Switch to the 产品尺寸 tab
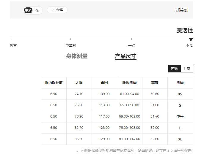Image resolution: width=204 pixels, height=157 pixels. (x=125, y=56)
